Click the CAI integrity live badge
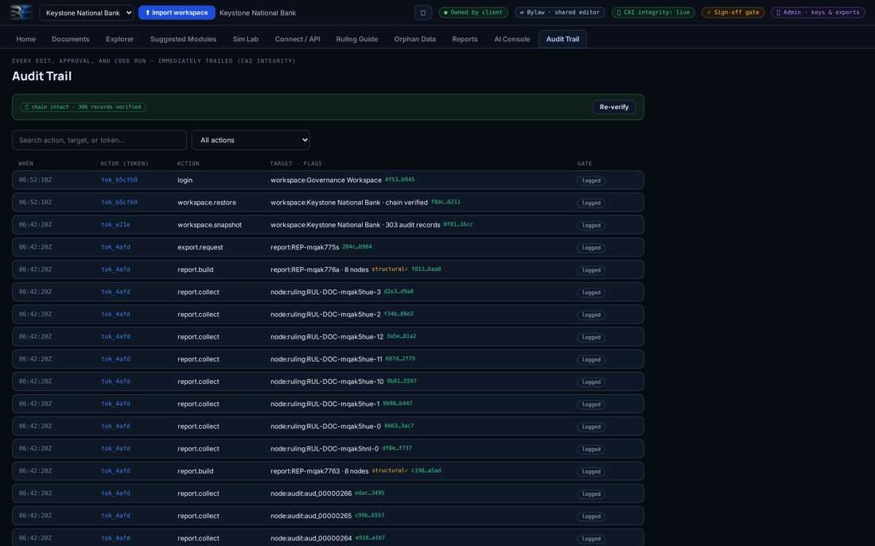 click(653, 12)
